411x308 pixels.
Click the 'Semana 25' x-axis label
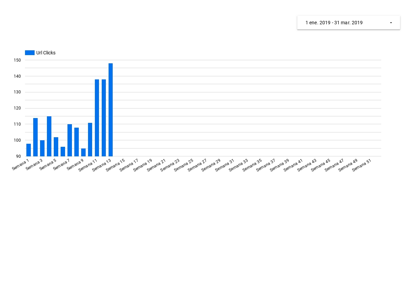coord(184,165)
